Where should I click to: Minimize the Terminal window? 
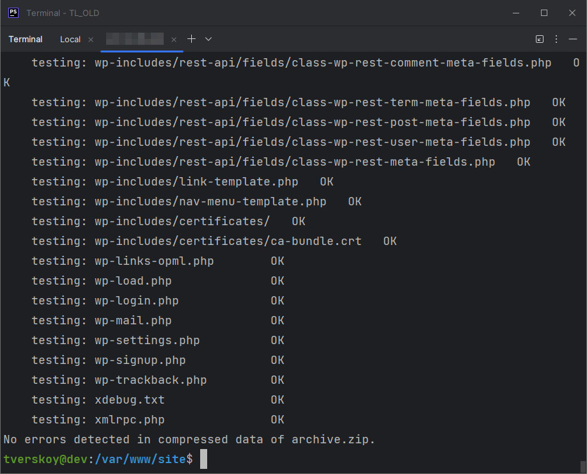coord(516,13)
